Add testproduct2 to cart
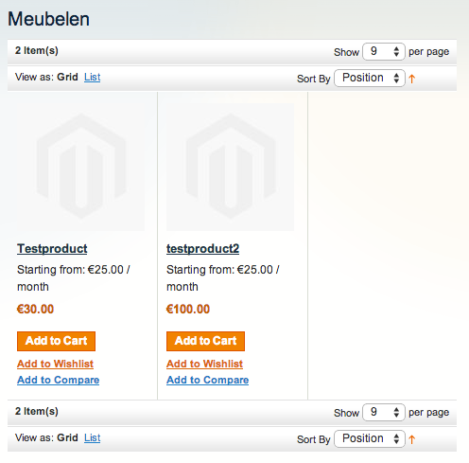 205,341
